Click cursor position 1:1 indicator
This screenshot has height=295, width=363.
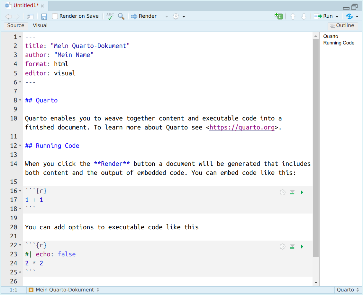pos(14,290)
